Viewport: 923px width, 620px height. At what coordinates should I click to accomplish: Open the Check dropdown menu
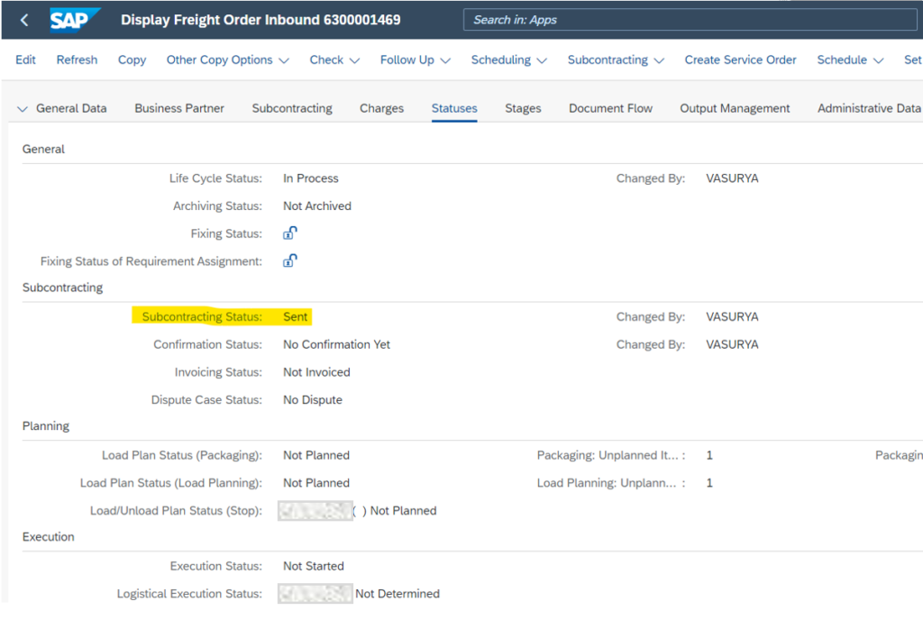coord(334,60)
